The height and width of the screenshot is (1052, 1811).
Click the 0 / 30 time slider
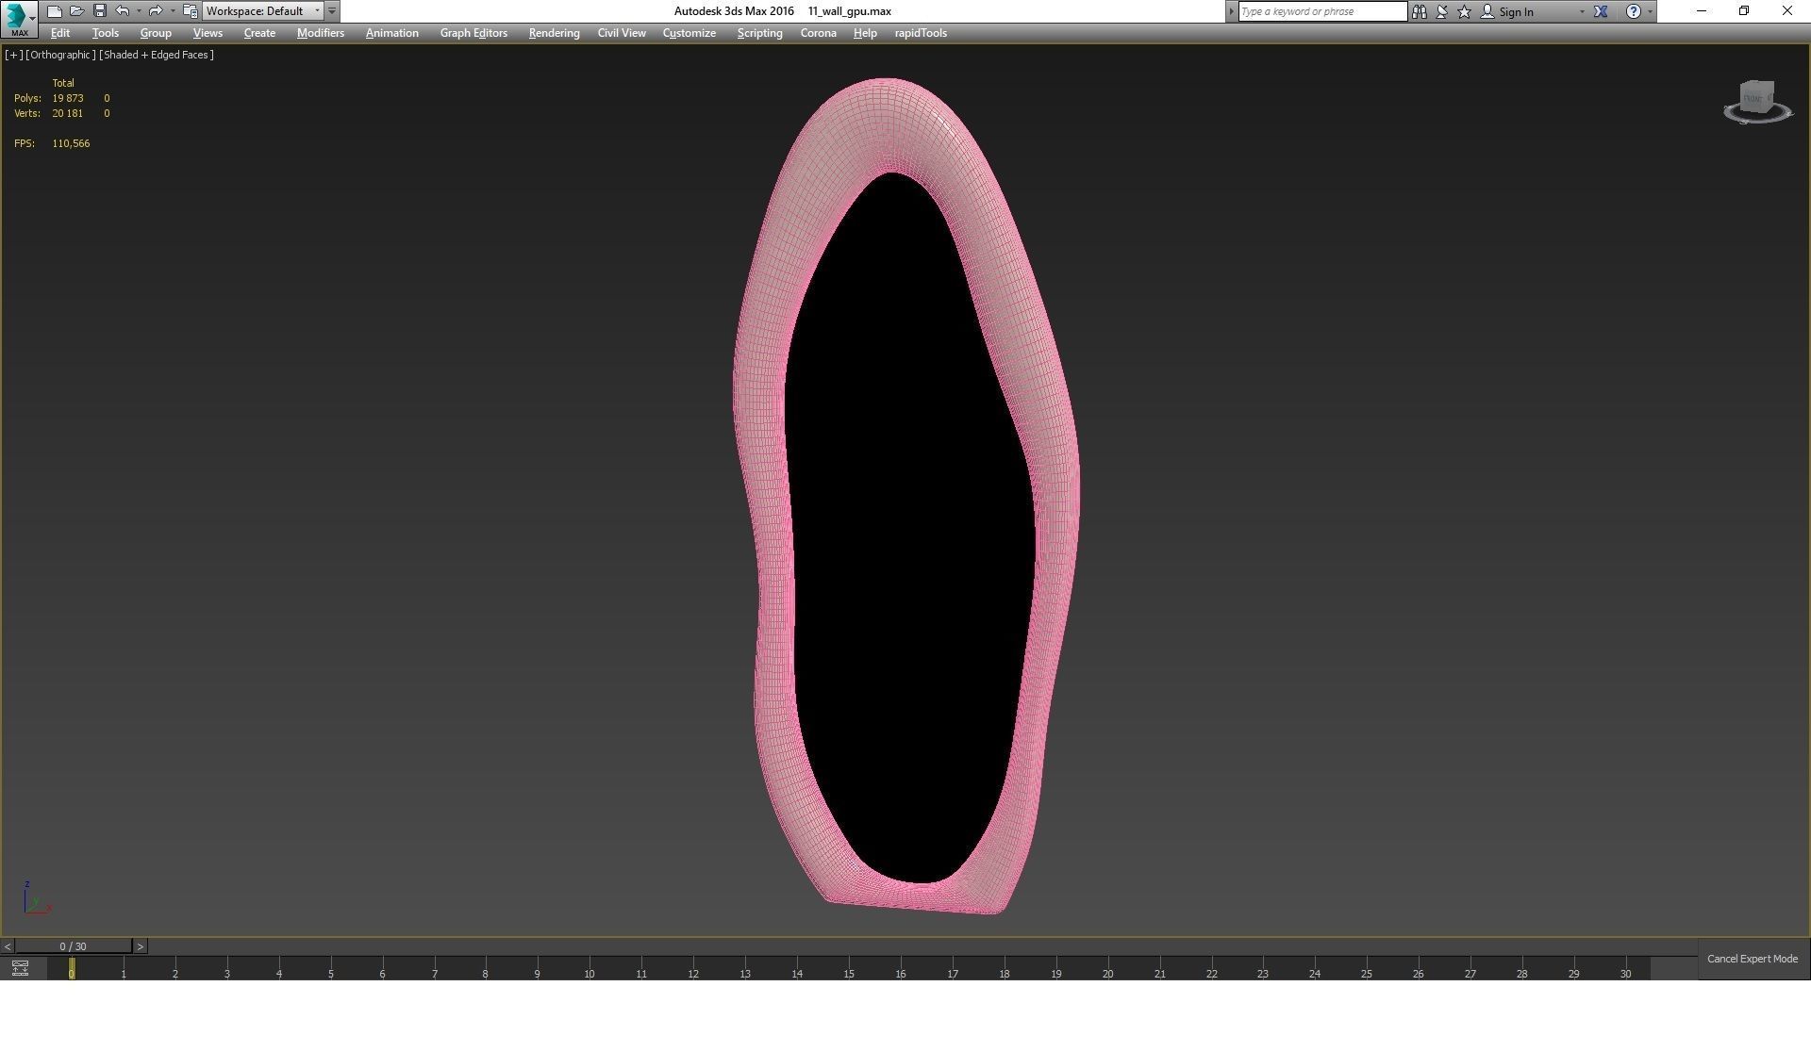tap(73, 946)
